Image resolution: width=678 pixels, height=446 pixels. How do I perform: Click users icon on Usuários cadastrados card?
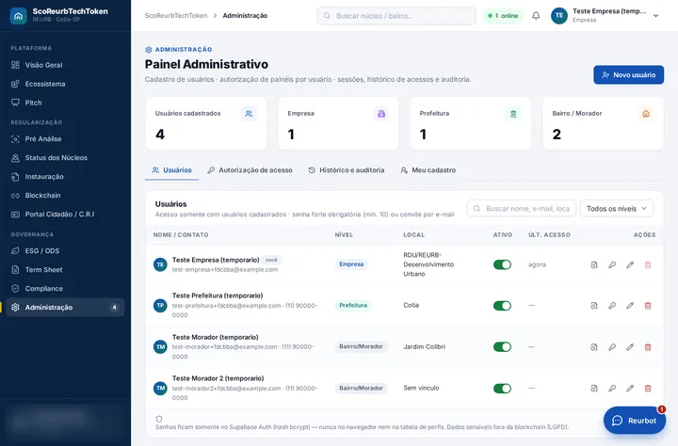pyautogui.click(x=249, y=114)
